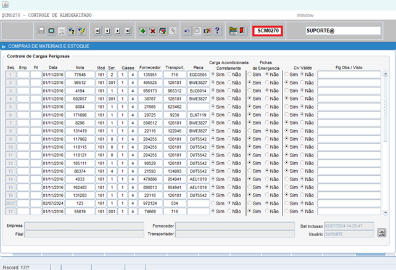
Task: Click the SUPORTE@ user field in toolbar
Action: 343,31
